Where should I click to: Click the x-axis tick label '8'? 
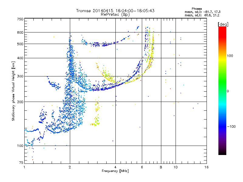[x=161, y=167]
